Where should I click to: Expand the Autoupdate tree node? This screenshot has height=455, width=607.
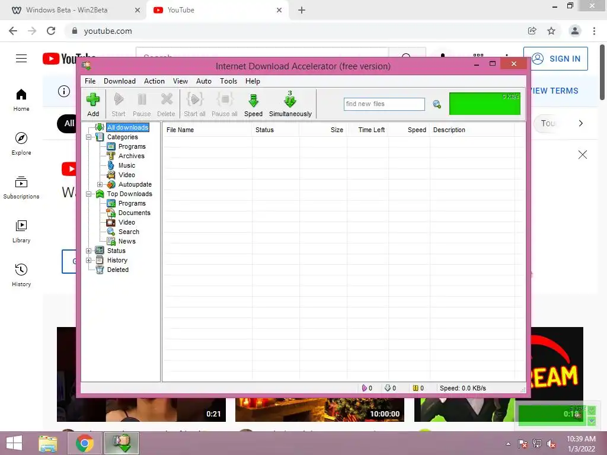click(100, 185)
